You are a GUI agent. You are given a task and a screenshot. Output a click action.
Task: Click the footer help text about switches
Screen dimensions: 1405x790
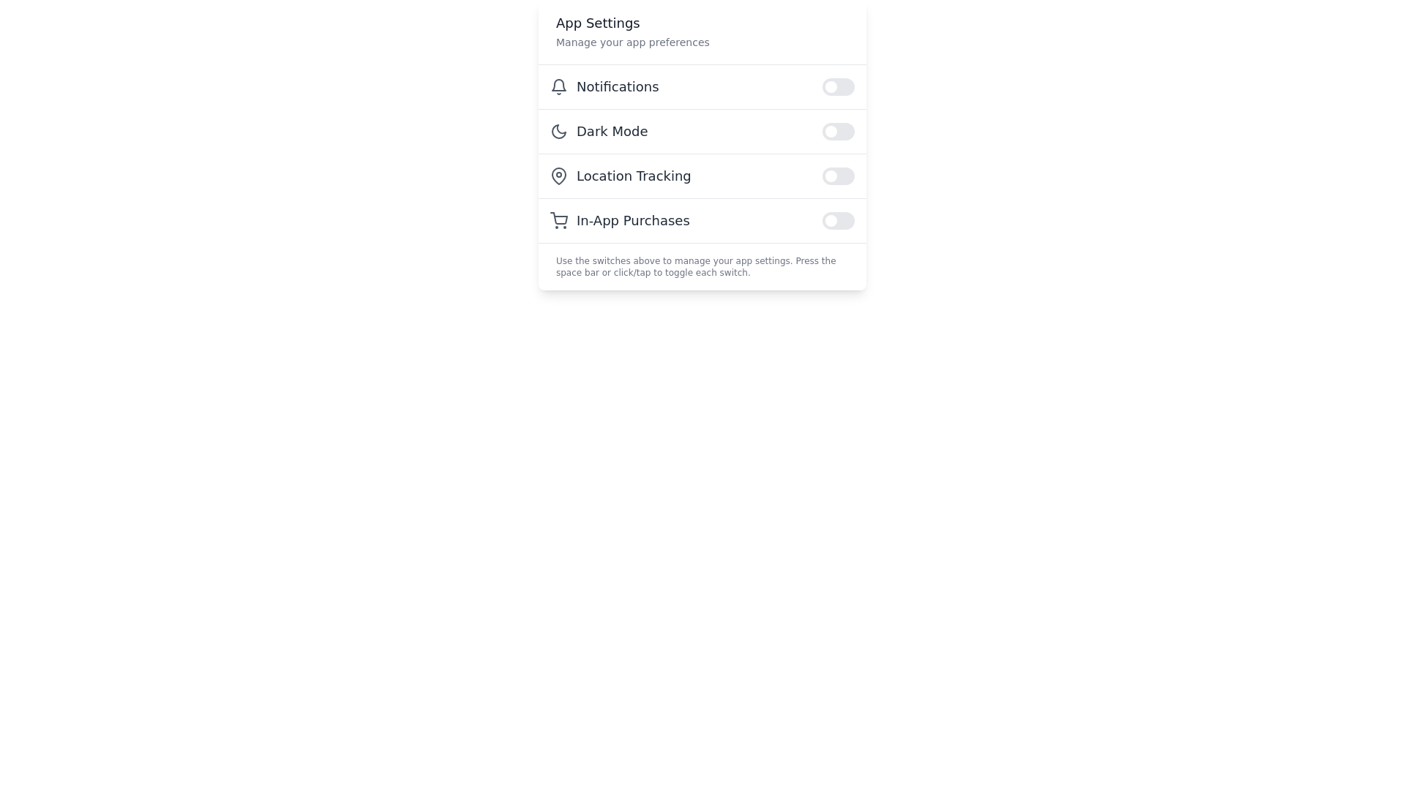pos(696,267)
